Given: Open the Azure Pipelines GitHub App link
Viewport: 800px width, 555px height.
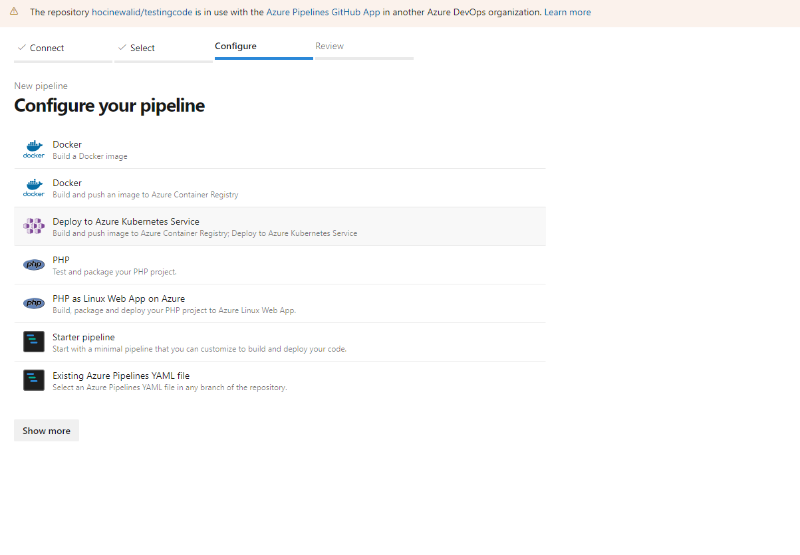Looking at the screenshot, I should [x=323, y=12].
